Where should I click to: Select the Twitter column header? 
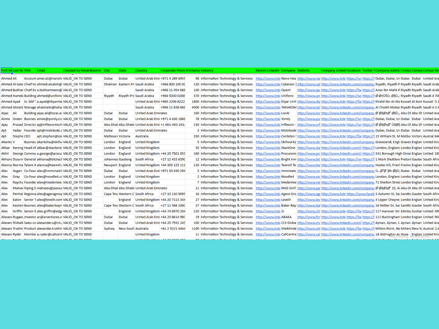tap(368, 71)
